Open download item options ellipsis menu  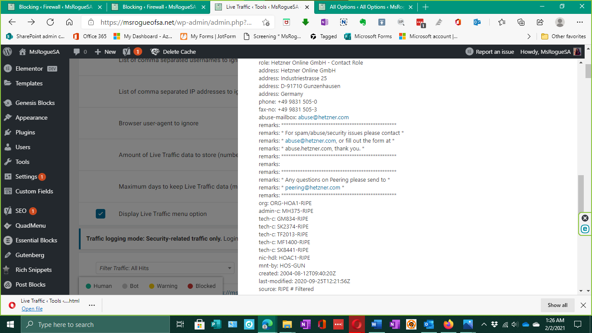(x=92, y=305)
